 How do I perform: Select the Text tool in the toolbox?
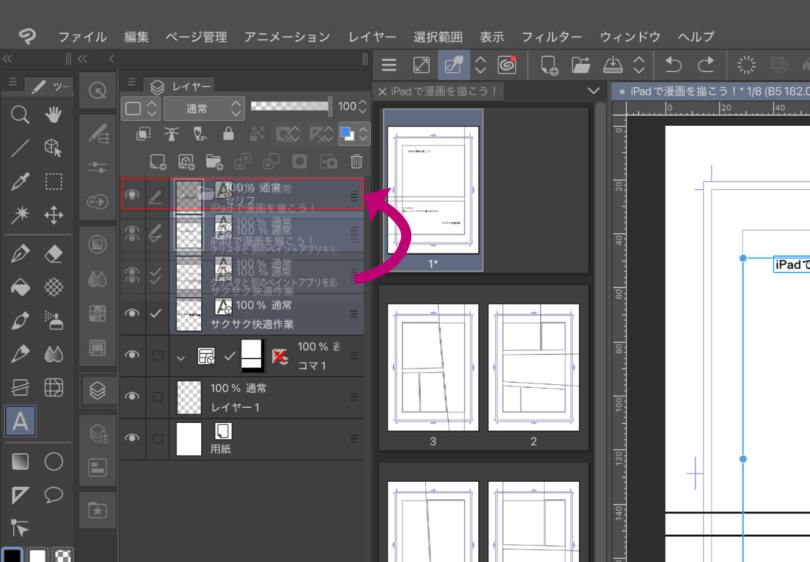pyautogui.click(x=20, y=421)
